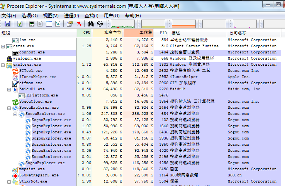285x186 pixels.
Task: Collapse SogouExplorer.exe node with PID 2464
Action: (x=9, y=108)
